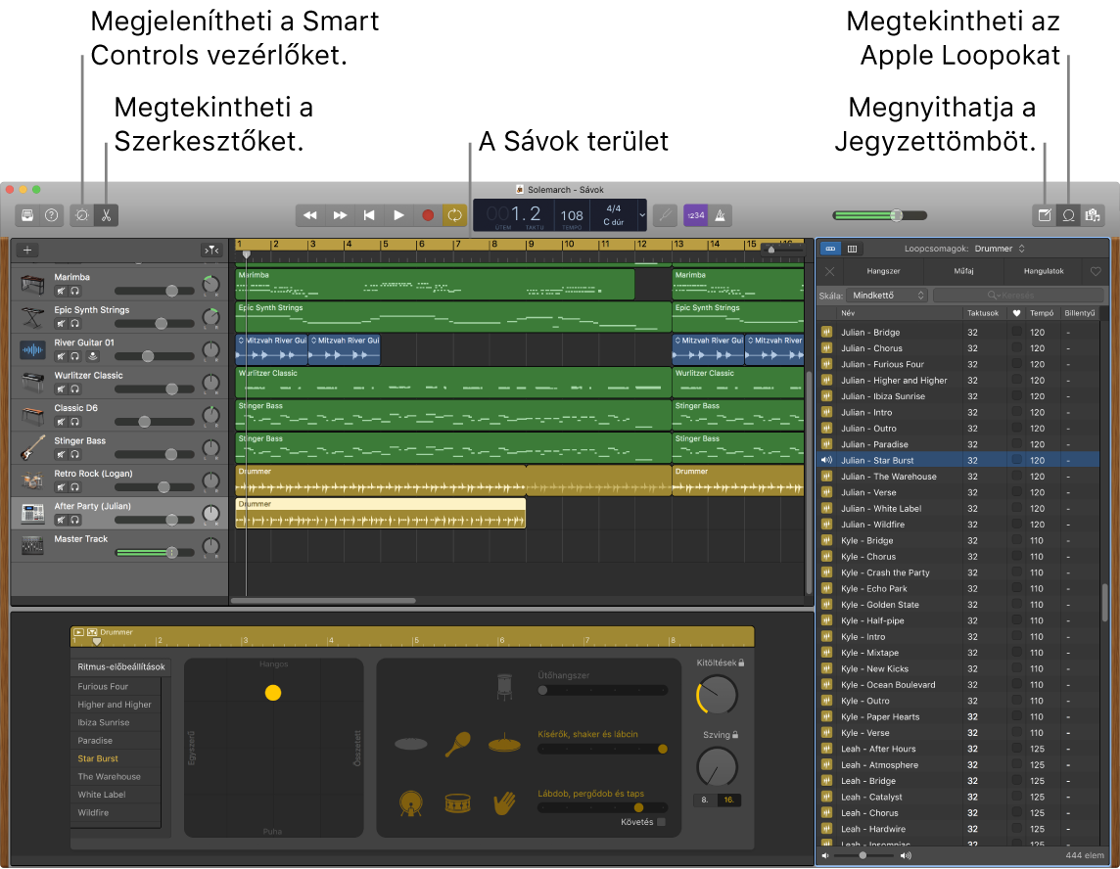Screen dimensions: 1120x869
Task: Open the Smart Controls view
Action: coord(81,215)
